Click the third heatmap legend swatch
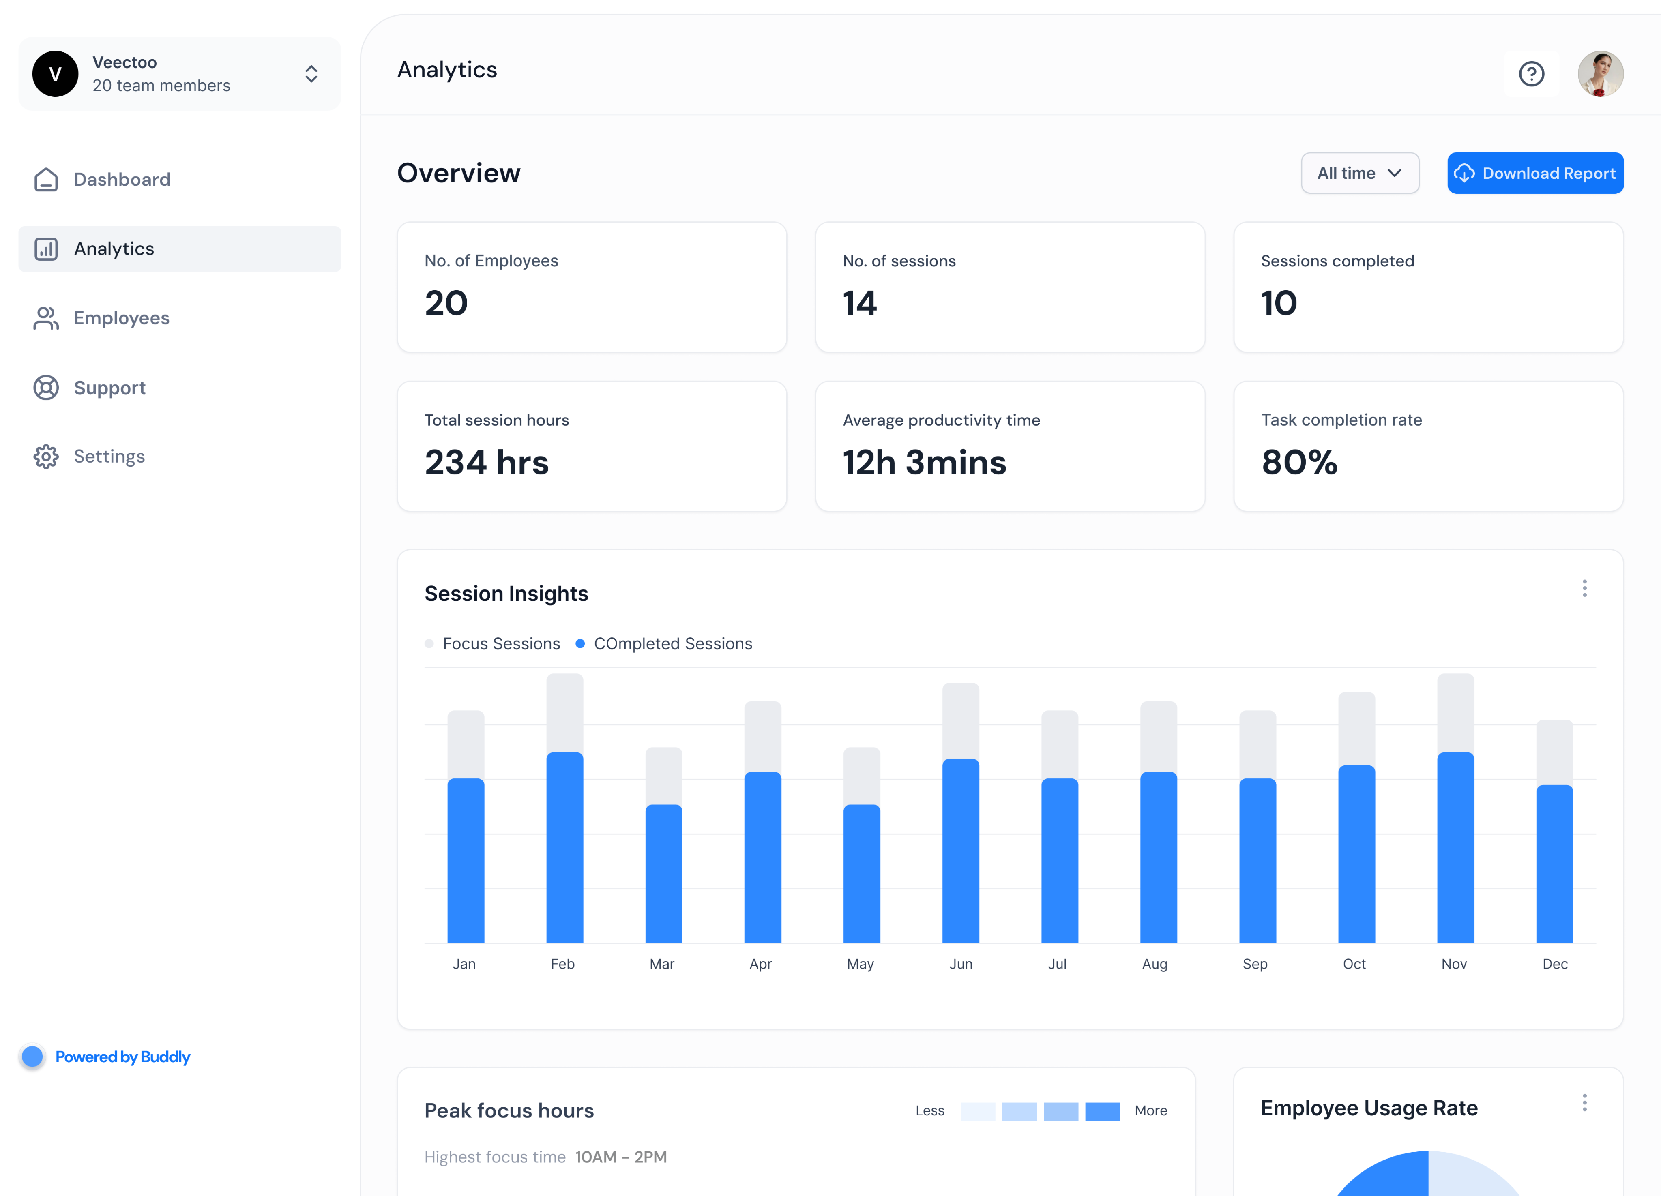The image size is (1661, 1196). coord(1061,1111)
